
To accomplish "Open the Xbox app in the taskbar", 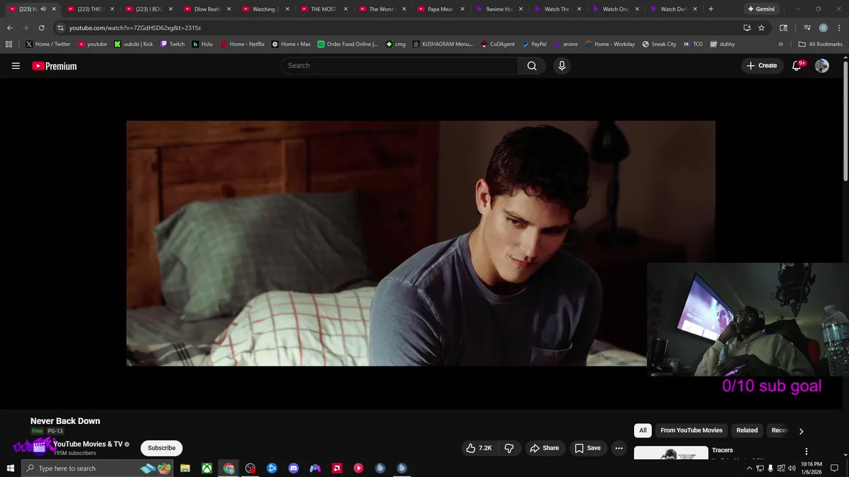I will point(207,468).
